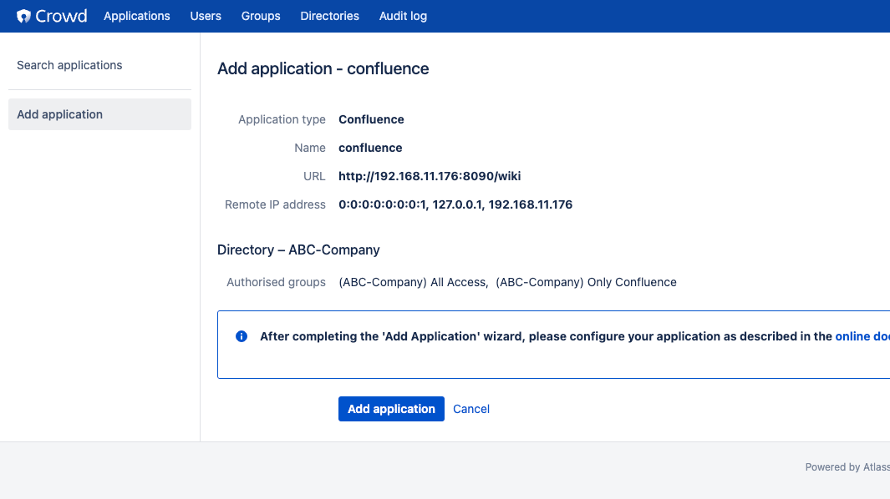The height and width of the screenshot is (499, 890).
Task: Click the blue info icon in the notice
Action: tap(242, 336)
